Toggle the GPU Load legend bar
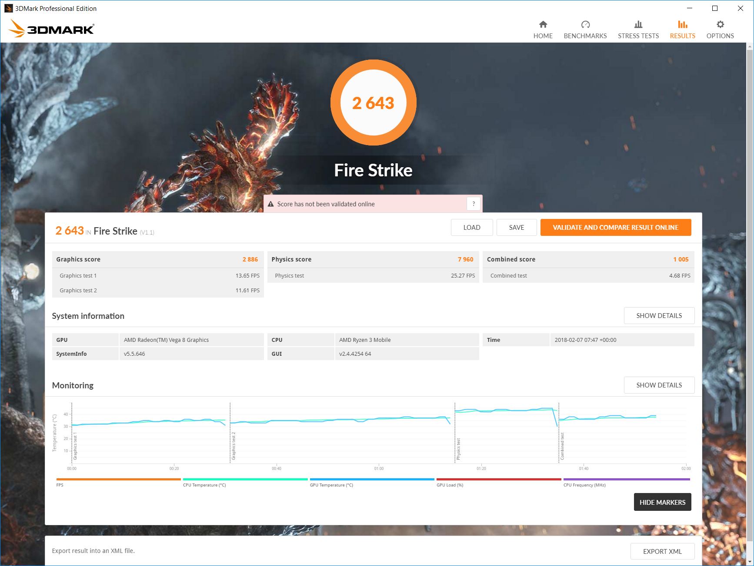This screenshot has width=754, height=566. (x=499, y=480)
